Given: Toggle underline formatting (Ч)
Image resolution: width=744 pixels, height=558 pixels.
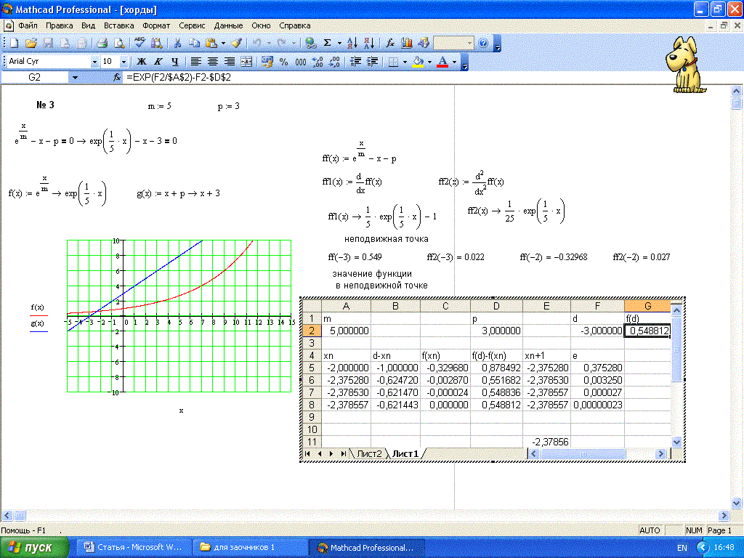Looking at the screenshot, I should [174, 62].
